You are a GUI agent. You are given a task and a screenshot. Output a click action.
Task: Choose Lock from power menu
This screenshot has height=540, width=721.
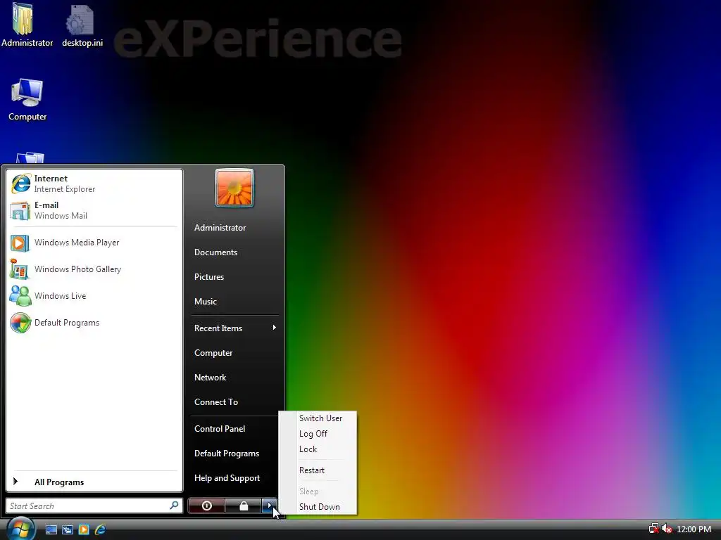(318, 449)
